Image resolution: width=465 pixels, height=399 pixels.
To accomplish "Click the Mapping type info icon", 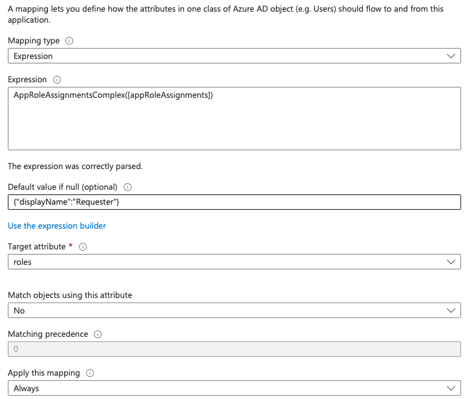I will 70,41.
